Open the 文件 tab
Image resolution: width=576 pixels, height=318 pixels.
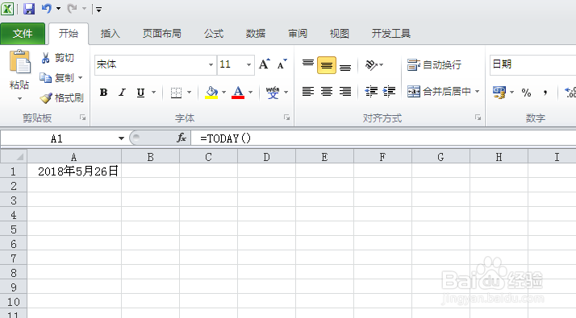tap(23, 34)
